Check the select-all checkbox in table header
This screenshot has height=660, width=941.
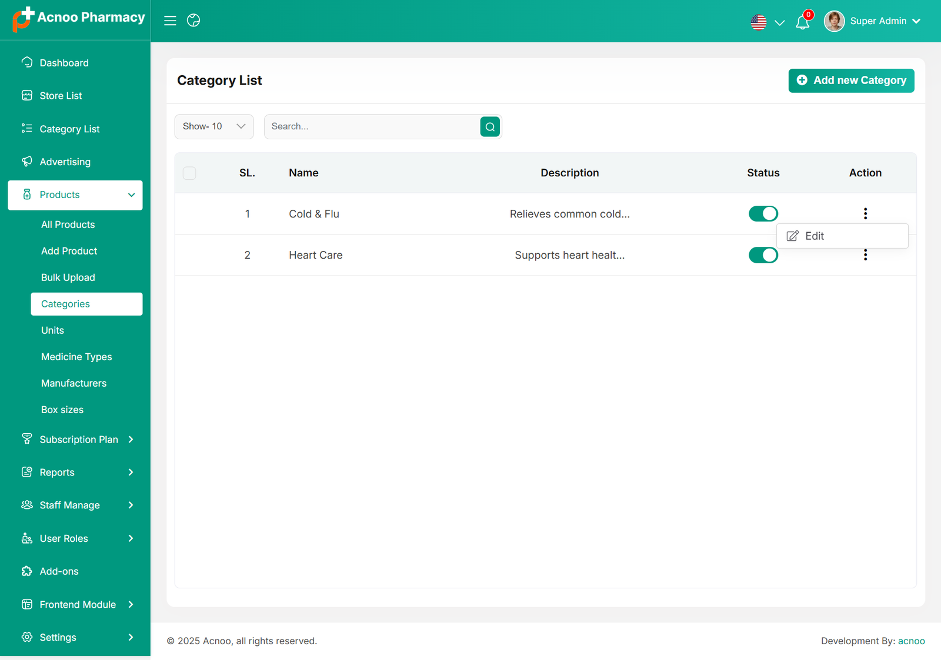(189, 173)
